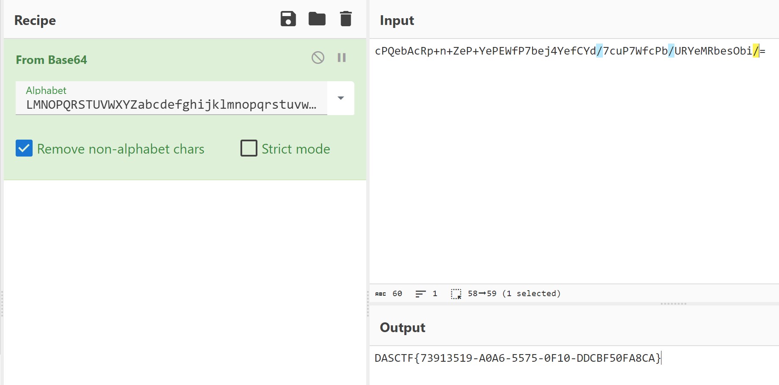Click the selection range icon in status bar
This screenshot has height=385, width=779.
point(456,294)
